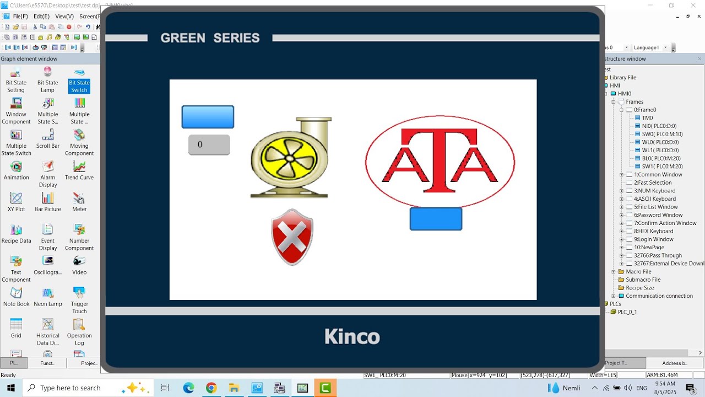The height and width of the screenshot is (397, 705).
Task: Select the Note Book component
Action: point(16,297)
